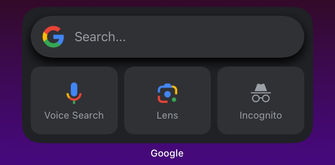Launch visual search using the camera icon
Viewport: 335px width, 165px height.
[167, 93]
